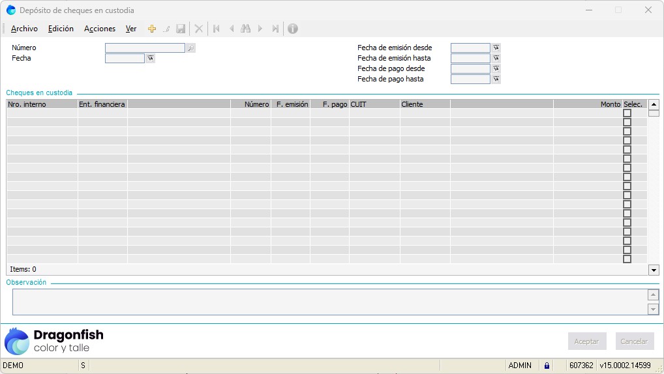Viewport: 664px width, 374px height.
Task: Click the Save floppy disk icon
Action: tap(181, 29)
